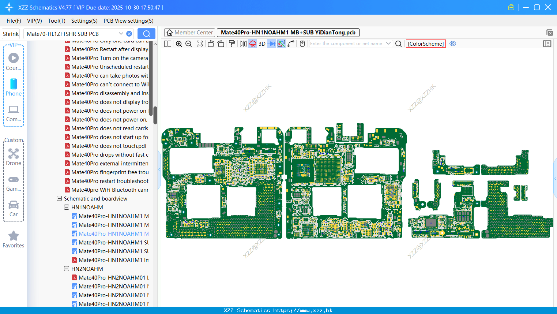Toggle the red net highlight icon

(253, 44)
